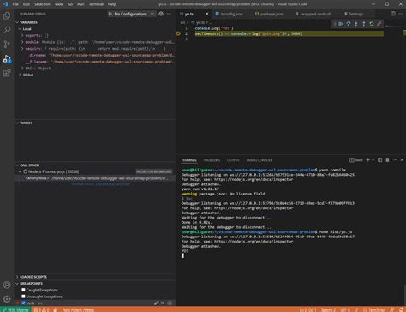Viewport: 406px width, 312px height.
Task: Continue execution from debug toolbar
Action: point(341,24)
